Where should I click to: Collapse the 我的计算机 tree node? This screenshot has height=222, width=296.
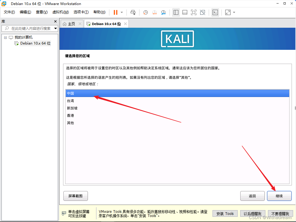point(6,37)
